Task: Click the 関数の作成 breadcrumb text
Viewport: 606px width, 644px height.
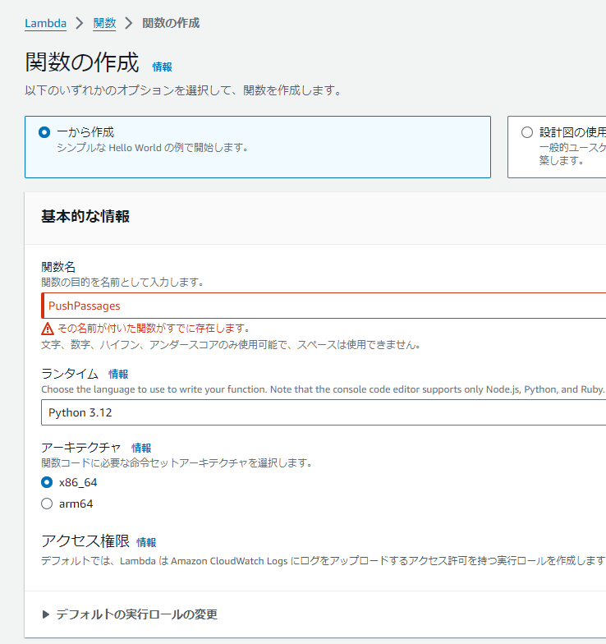Action: [x=171, y=23]
